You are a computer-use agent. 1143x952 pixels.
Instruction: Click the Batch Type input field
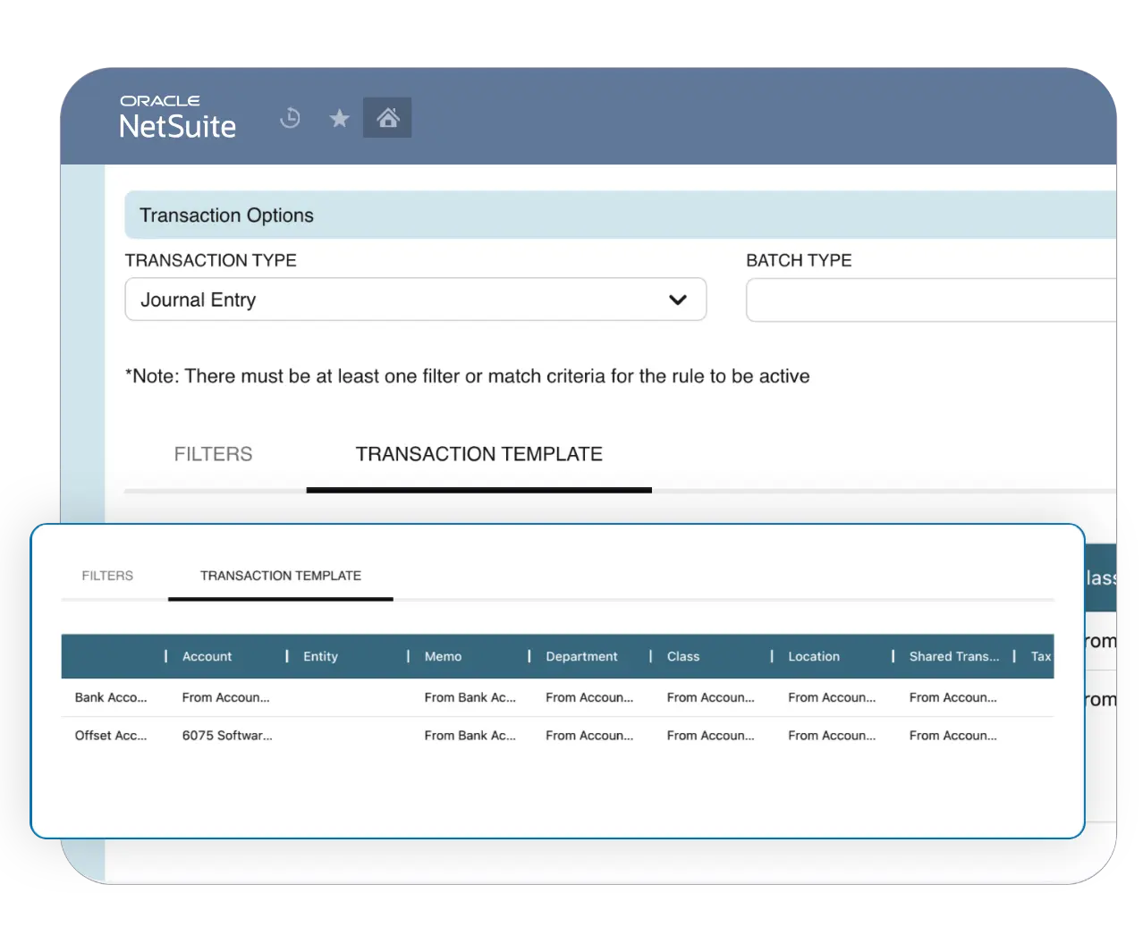coord(931,299)
